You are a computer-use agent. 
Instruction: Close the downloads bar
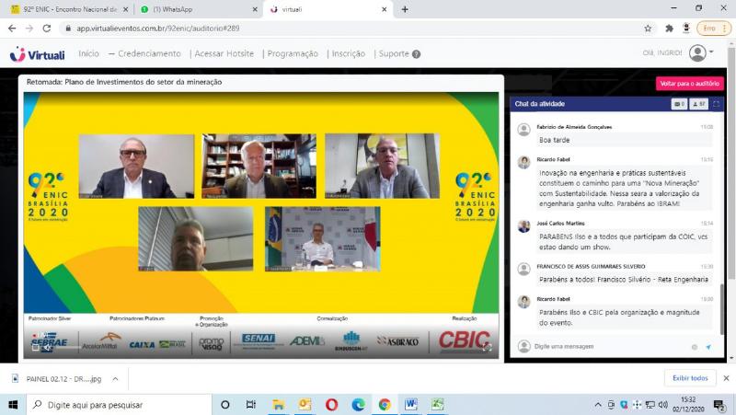726,378
